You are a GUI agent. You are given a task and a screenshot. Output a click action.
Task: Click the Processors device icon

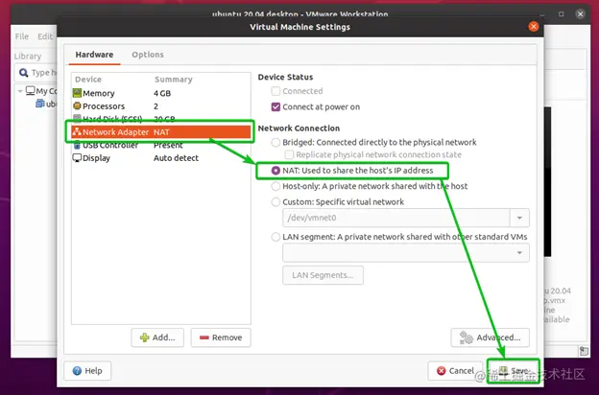point(77,106)
